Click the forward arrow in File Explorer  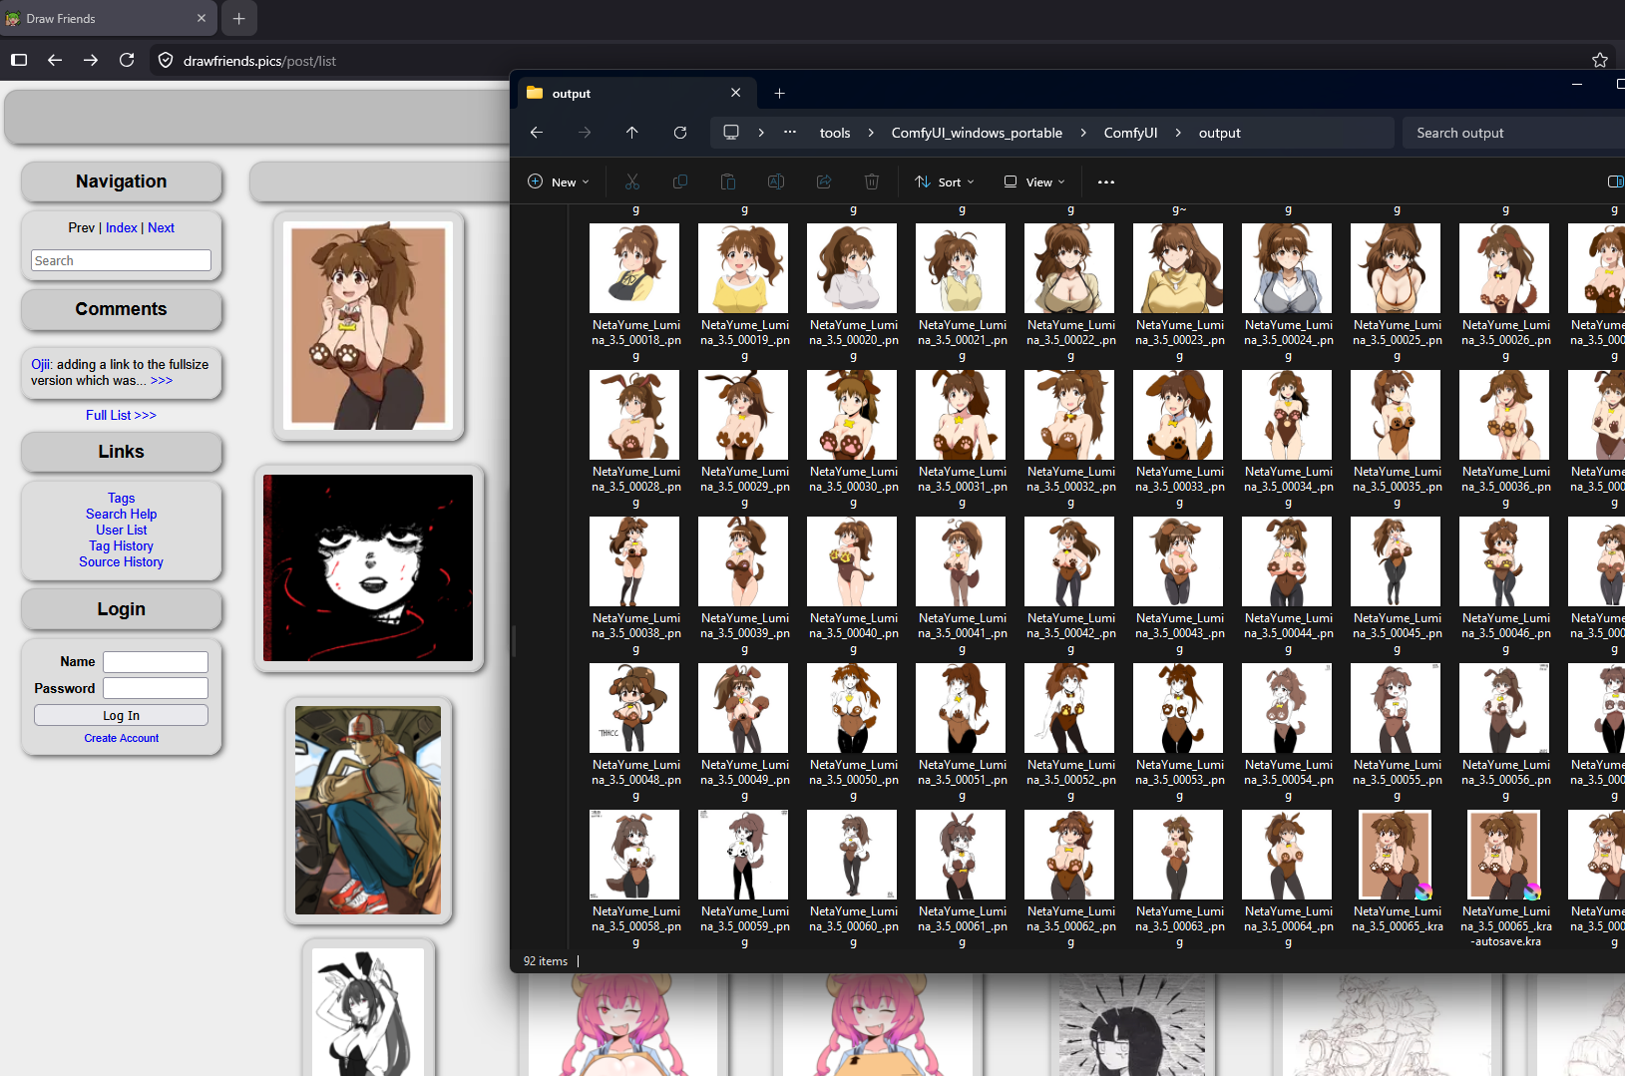(x=585, y=133)
